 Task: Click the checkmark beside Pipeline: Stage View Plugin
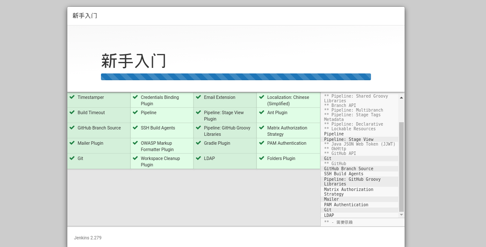(198, 112)
